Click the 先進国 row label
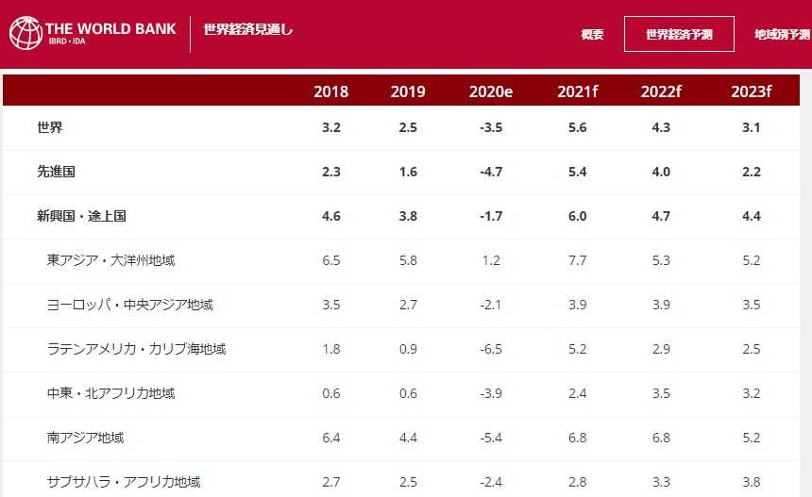This screenshot has height=497, width=812. [x=56, y=172]
